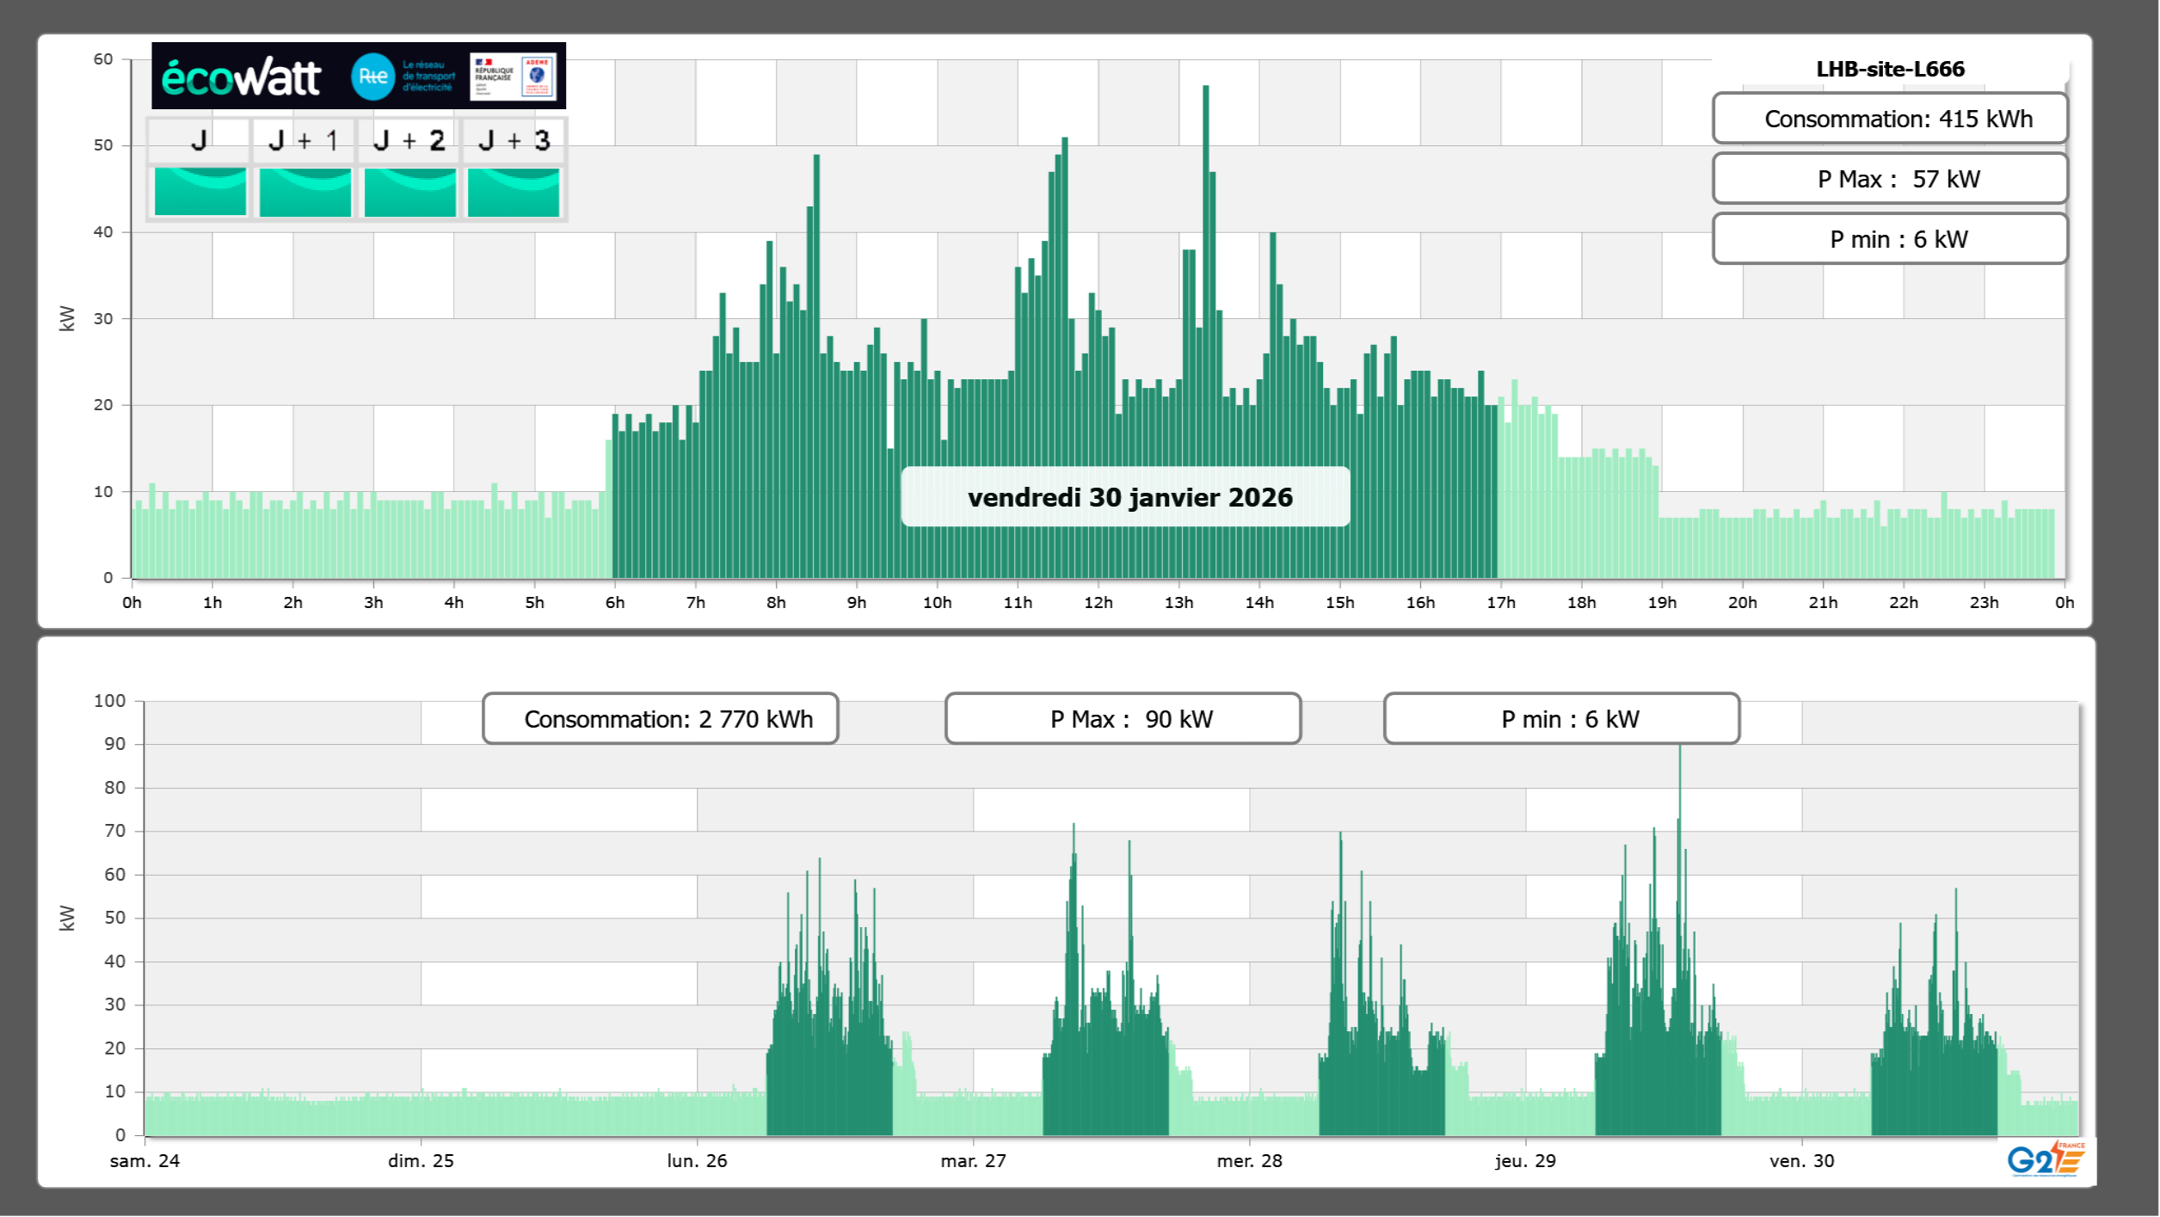Click the LHB-site-L666 title

tap(1889, 69)
